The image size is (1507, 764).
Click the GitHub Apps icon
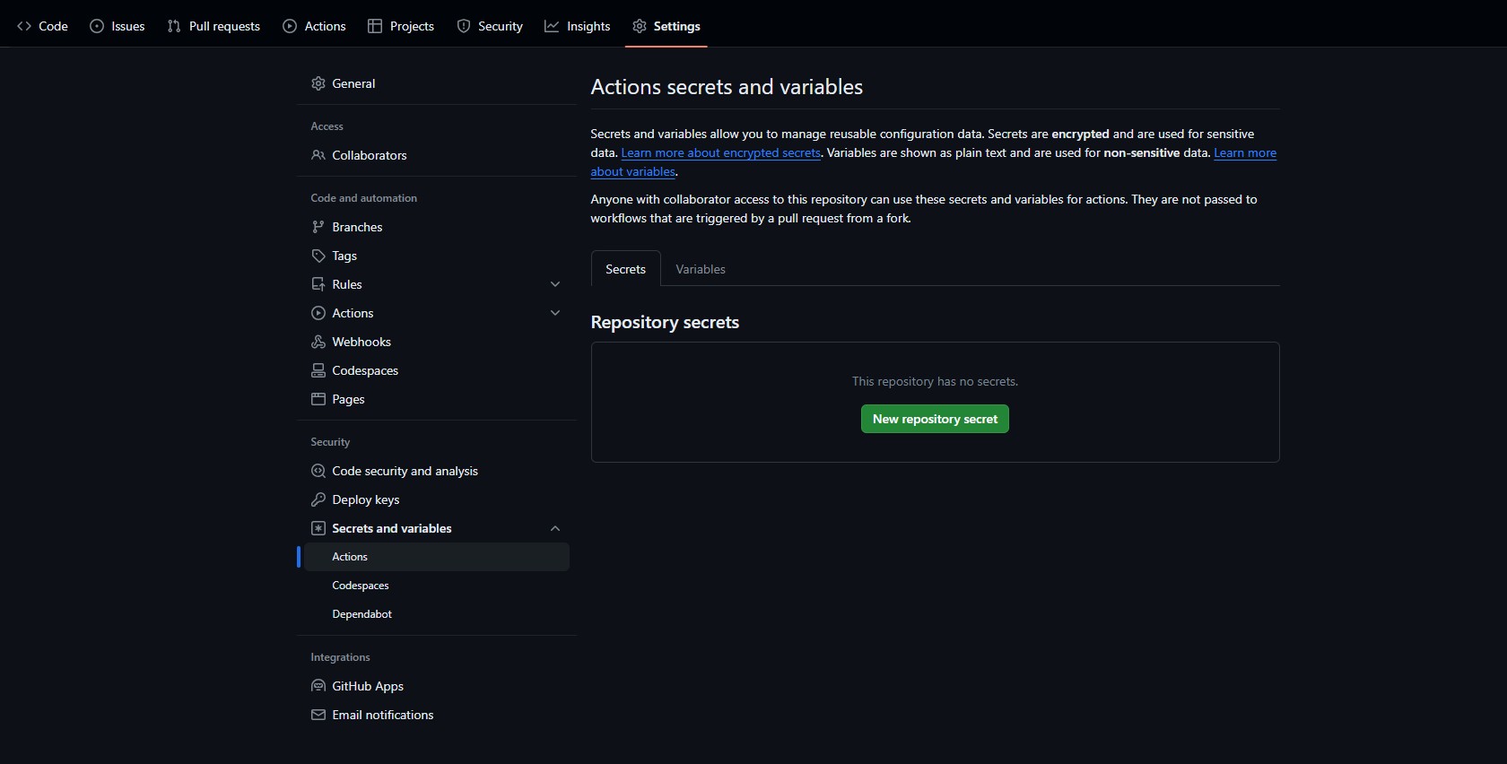[x=318, y=686]
